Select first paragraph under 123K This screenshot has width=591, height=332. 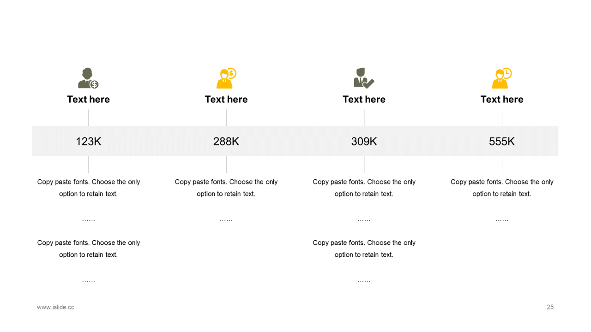pos(88,188)
